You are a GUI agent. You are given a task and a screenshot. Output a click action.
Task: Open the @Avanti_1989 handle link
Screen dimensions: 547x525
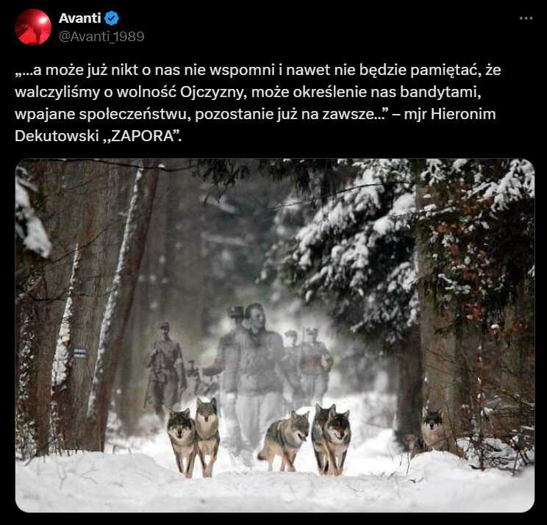click(x=101, y=37)
